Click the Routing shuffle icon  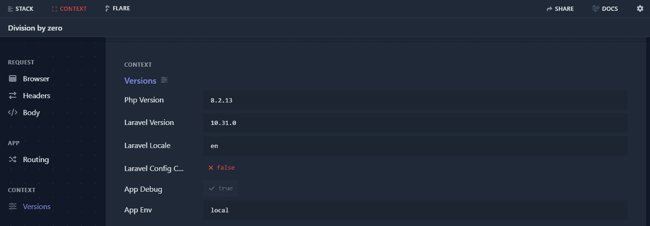coord(13,160)
